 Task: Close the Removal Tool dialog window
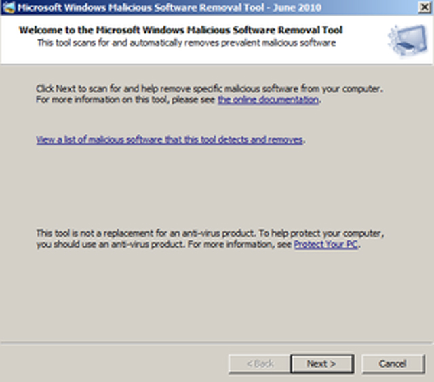pos(425,7)
